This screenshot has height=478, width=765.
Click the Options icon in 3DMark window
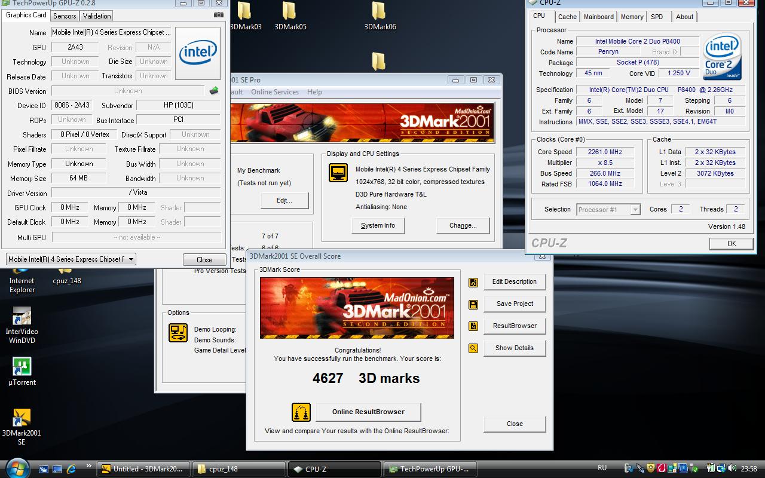point(178,332)
